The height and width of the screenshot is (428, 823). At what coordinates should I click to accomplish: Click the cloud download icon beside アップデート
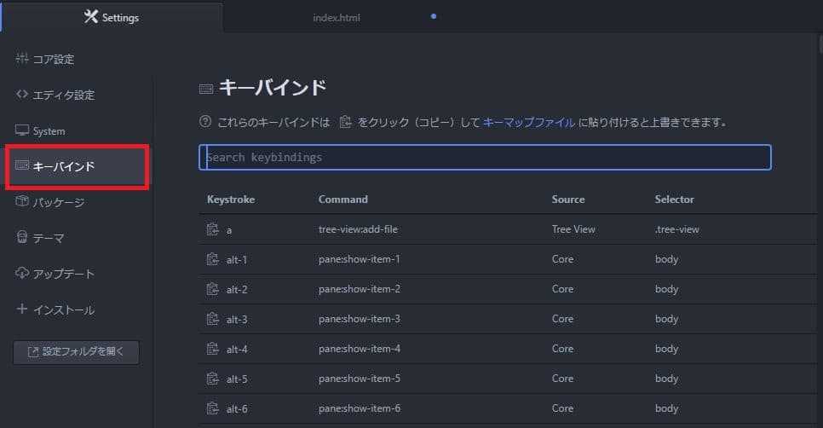[22, 273]
